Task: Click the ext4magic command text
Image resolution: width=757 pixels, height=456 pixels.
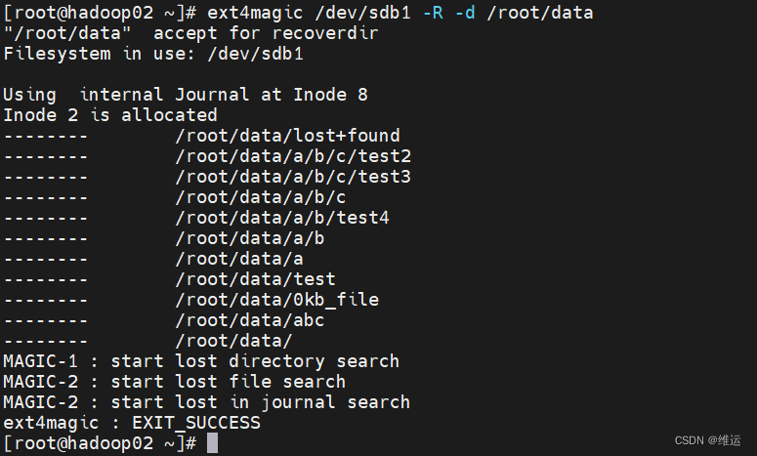Action: pos(255,13)
